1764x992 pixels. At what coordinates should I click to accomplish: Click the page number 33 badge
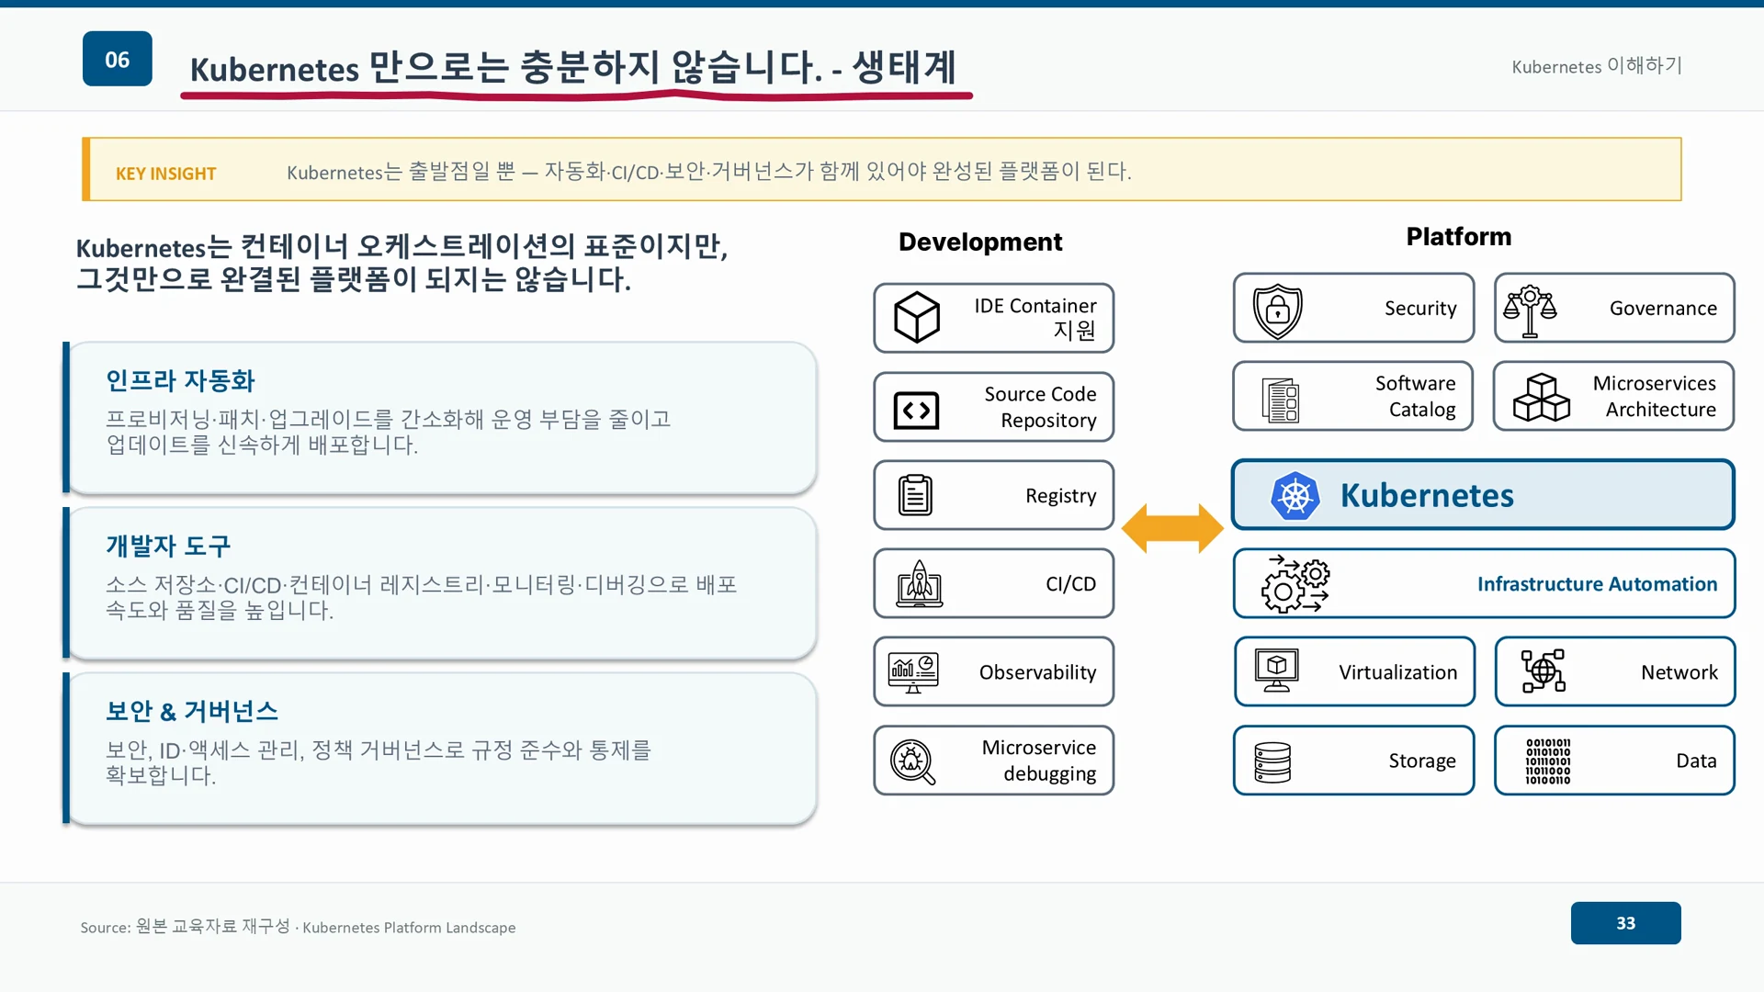pos(1625,923)
